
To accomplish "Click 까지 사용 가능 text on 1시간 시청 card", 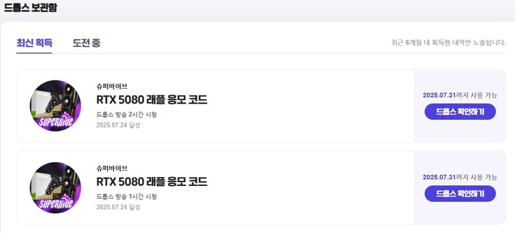I will (476, 177).
